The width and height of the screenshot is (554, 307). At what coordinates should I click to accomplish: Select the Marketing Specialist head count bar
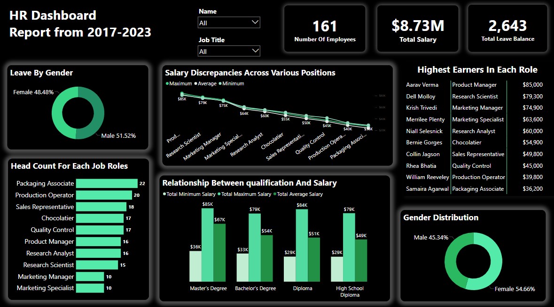(90, 288)
